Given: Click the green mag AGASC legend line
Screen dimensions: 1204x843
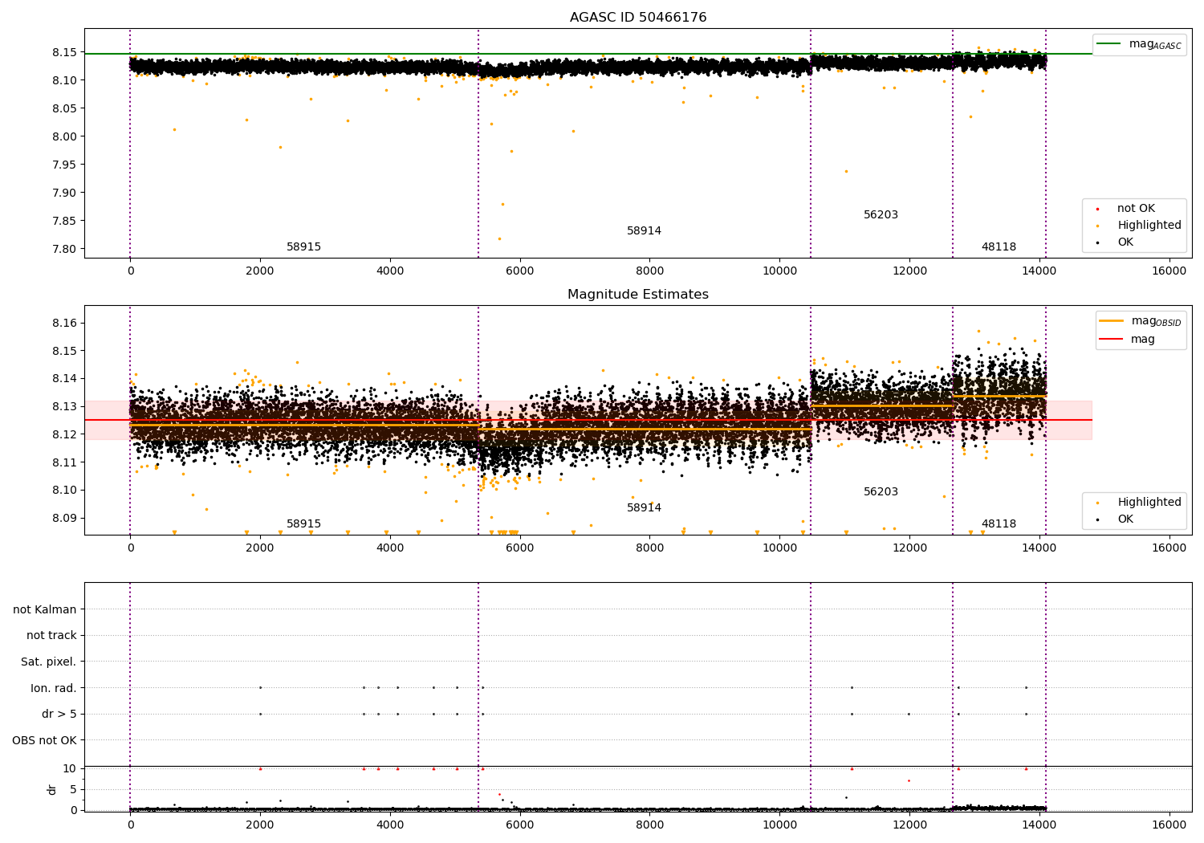Looking at the screenshot, I should [x=1109, y=44].
